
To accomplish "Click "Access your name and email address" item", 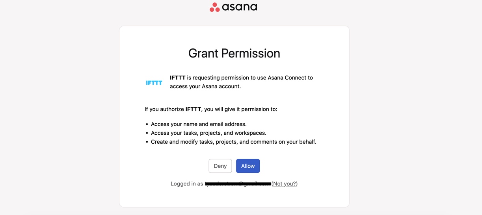I will pyautogui.click(x=199, y=124).
